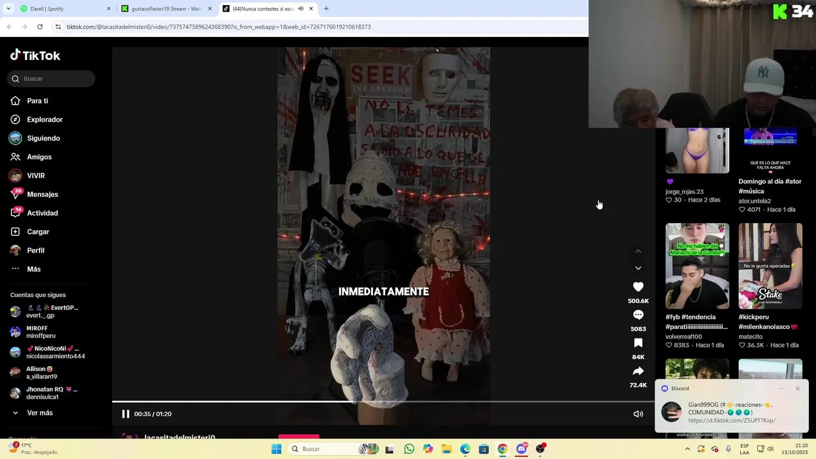Viewport: 816px width, 459px height.
Task: Open Windows Start menu
Action: coord(276,449)
